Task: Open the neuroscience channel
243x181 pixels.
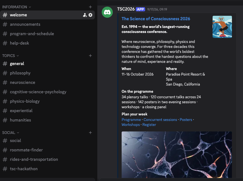Action: click(48, 82)
